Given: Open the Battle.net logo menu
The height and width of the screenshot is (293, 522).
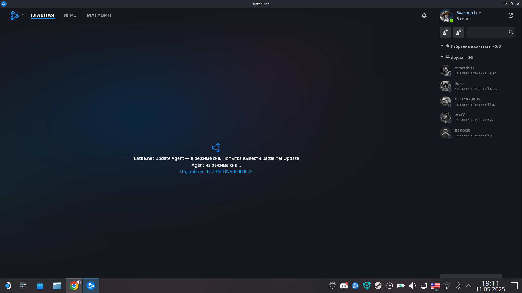Looking at the screenshot, I should pos(14,15).
